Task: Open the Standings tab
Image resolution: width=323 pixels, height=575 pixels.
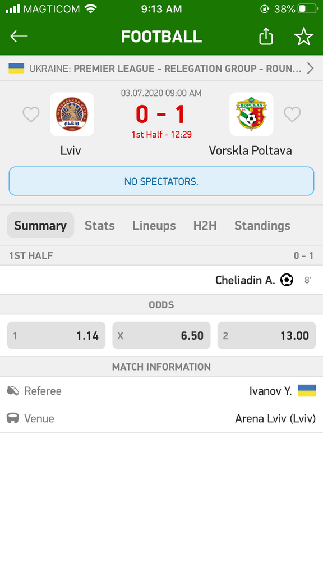Action: 262,226
